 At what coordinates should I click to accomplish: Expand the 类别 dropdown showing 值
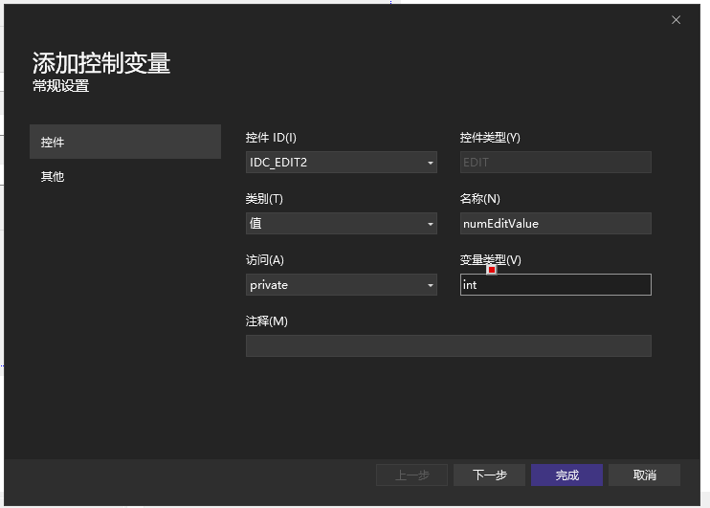pyautogui.click(x=341, y=223)
